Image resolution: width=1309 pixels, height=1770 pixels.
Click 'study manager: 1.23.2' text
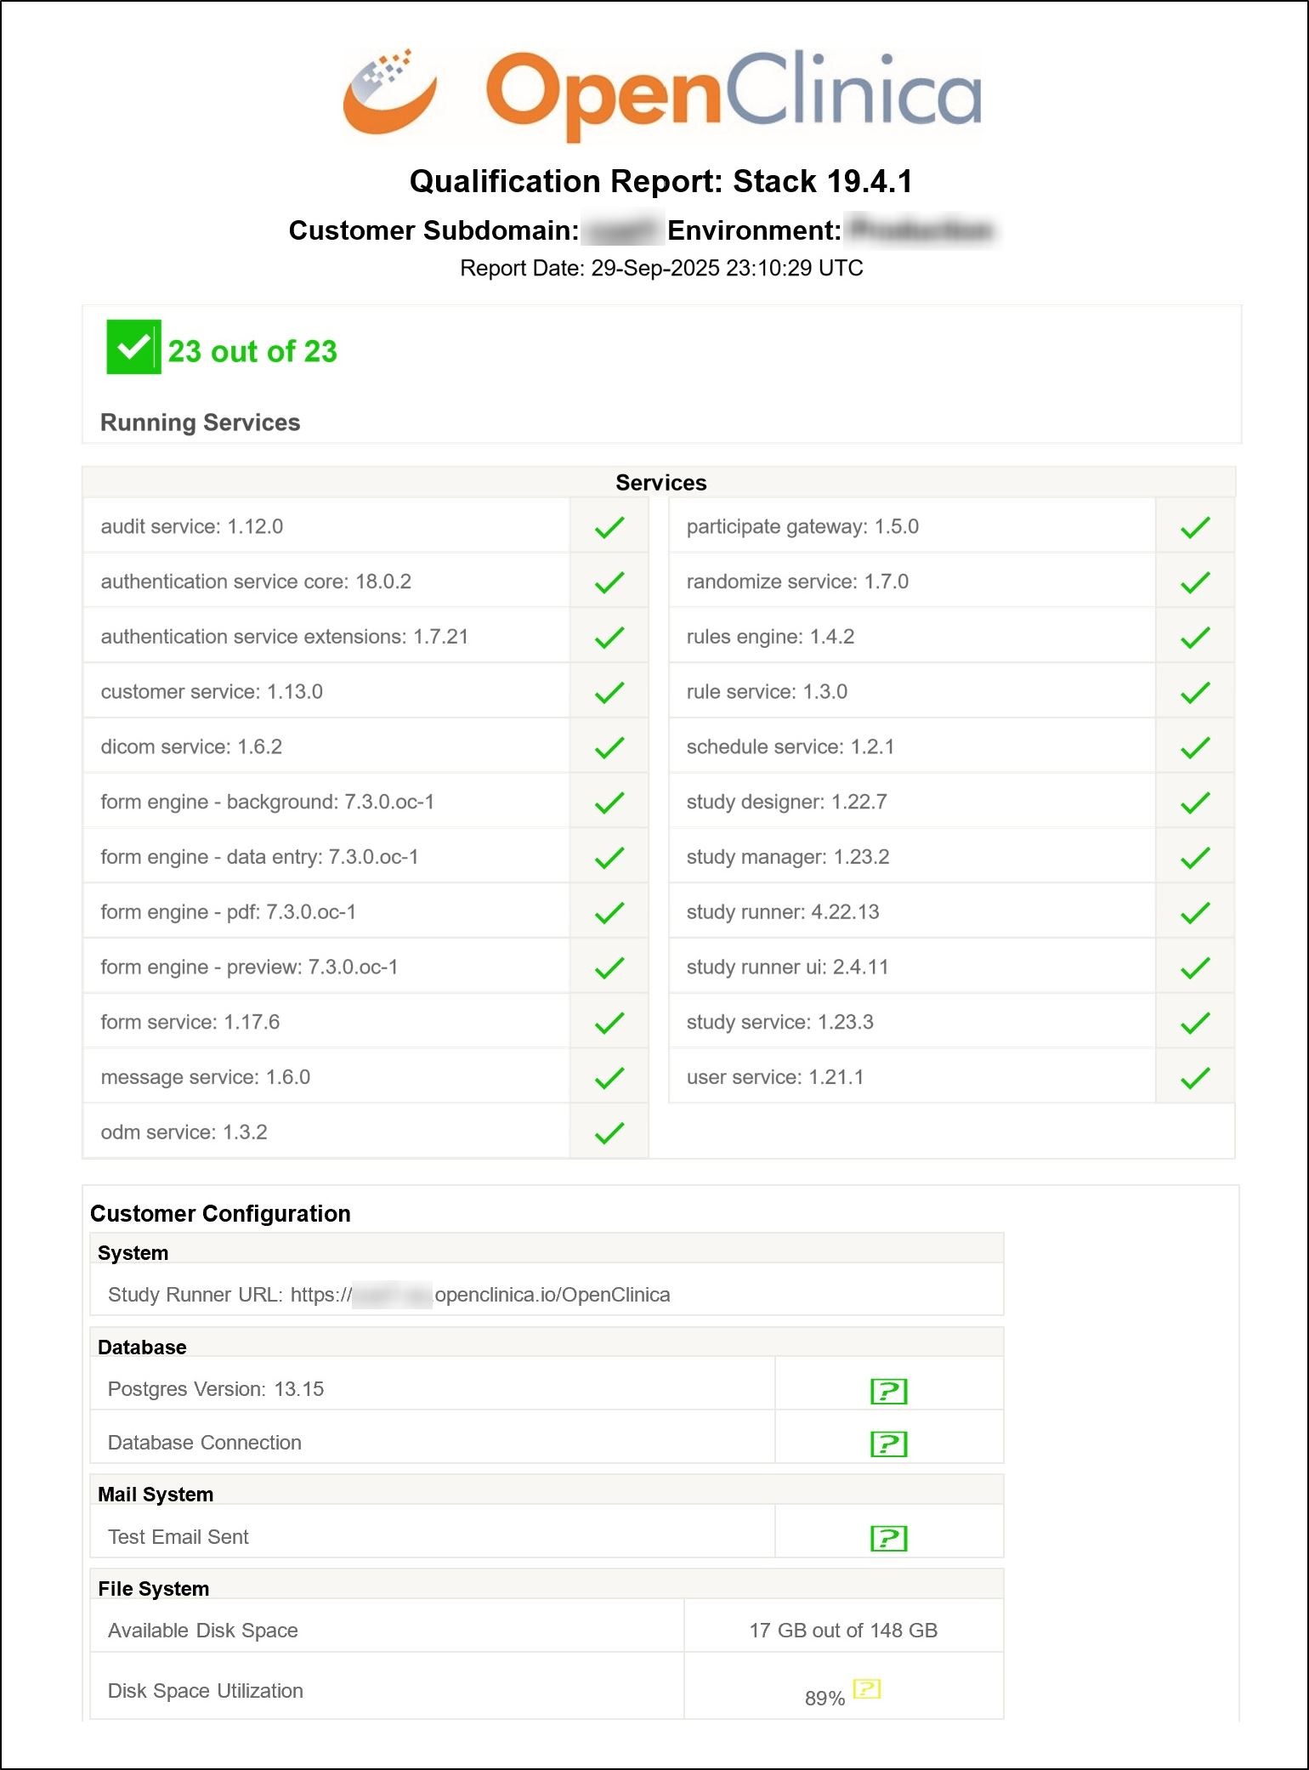[788, 857]
